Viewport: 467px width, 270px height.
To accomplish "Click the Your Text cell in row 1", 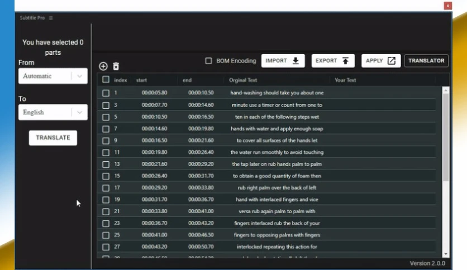I will point(383,93).
